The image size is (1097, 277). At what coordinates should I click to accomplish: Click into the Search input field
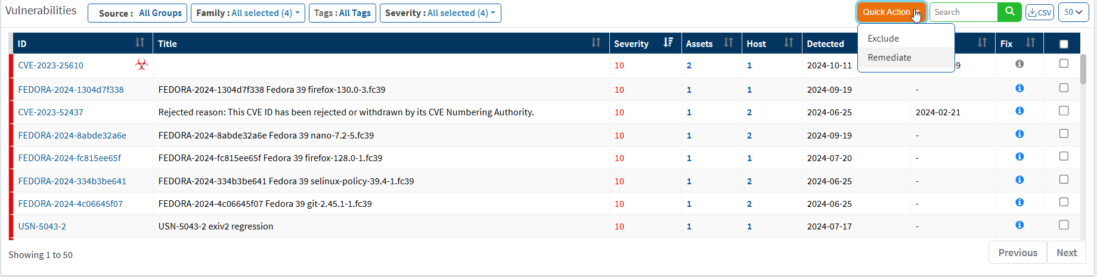(963, 12)
